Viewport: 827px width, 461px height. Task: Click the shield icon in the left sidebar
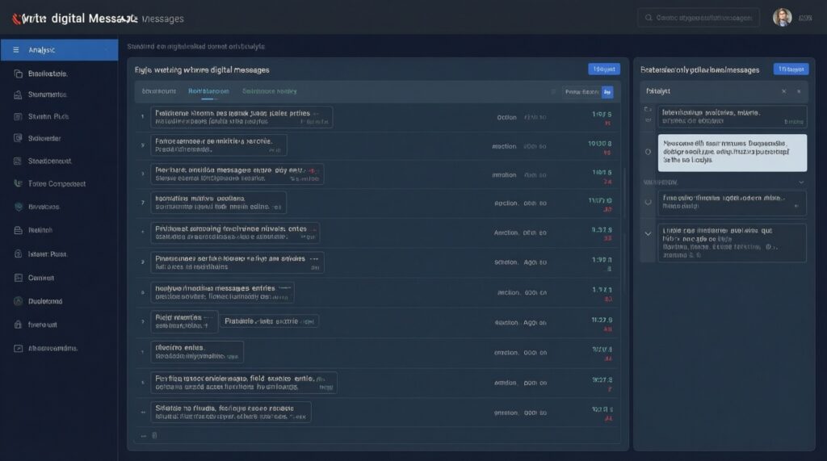coord(18,207)
